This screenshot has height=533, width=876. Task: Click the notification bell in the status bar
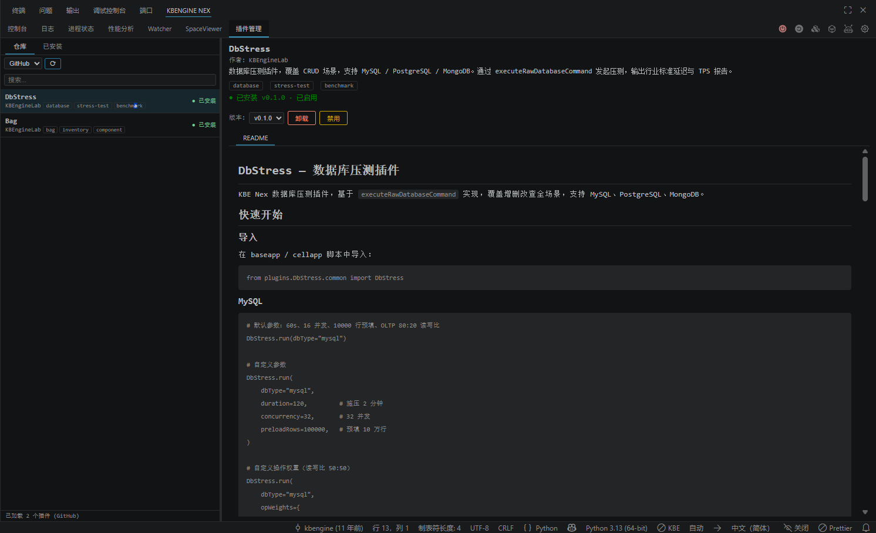point(866,528)
